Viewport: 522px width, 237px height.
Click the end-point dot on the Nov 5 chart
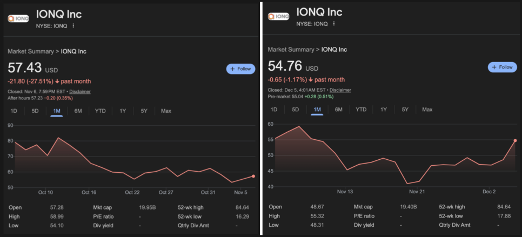click(253, 177)
